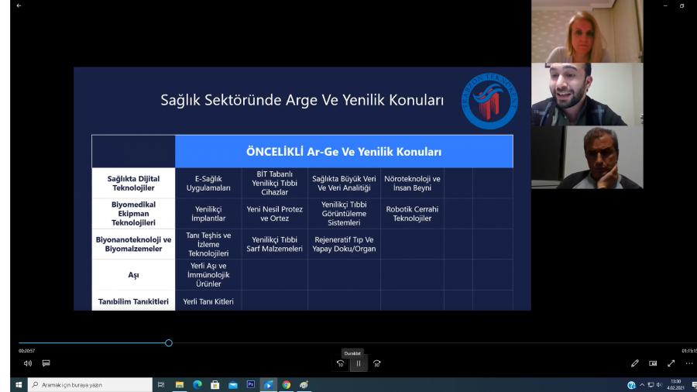Switch to mini player view
This screenshot has width=697, height=392.
point(654,363)
